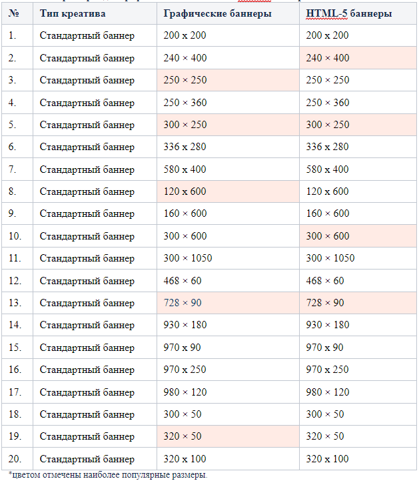
Task: Select highlighted 240 × 400 HTML-5 cell
Action: coord(358,57)
